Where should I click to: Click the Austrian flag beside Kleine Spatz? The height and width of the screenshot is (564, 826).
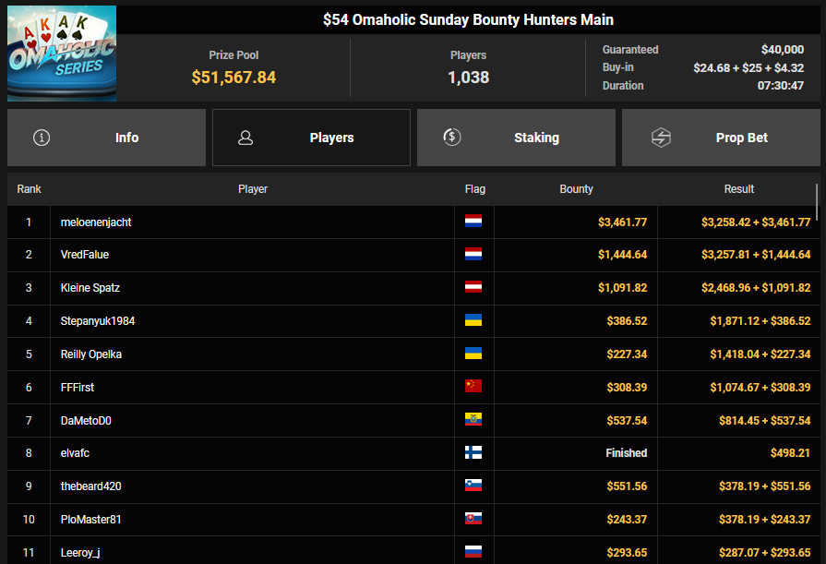(473, 288)
